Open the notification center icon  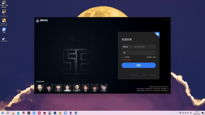[203, 113]
